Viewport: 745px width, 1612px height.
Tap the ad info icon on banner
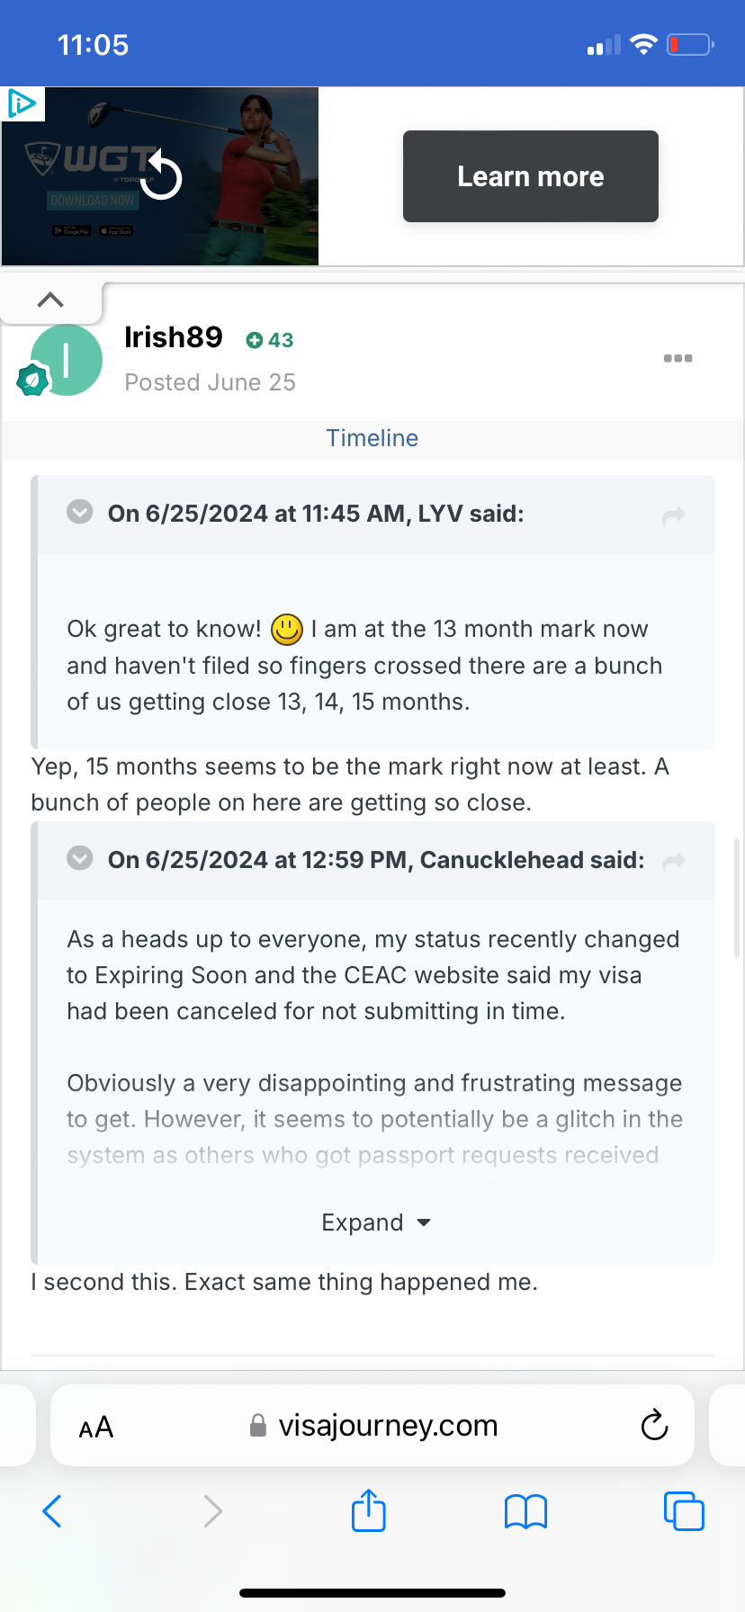pyautogui.click(x=22, y=103)
